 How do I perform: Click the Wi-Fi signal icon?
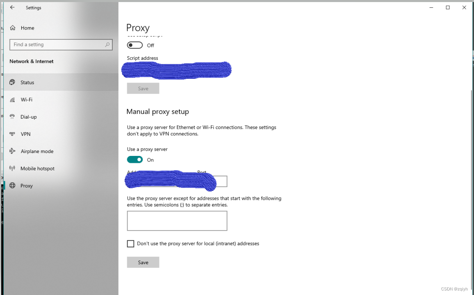12,100
